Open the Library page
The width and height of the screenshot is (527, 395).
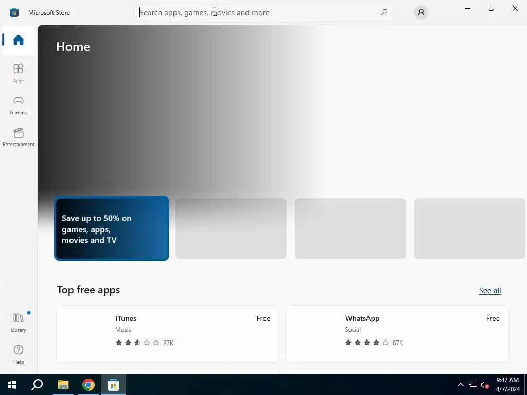point(19,322)
